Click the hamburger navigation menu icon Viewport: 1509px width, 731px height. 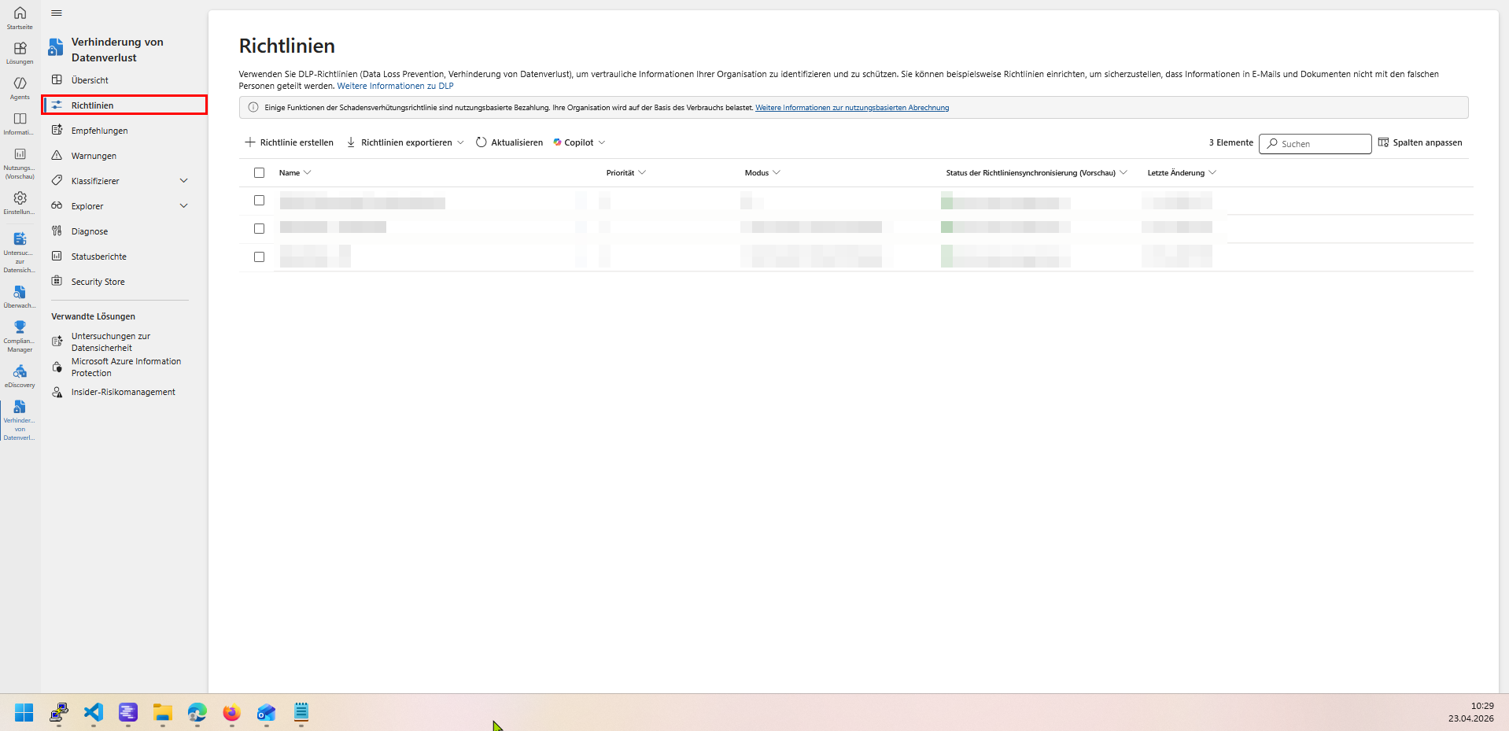pos(57,13)
